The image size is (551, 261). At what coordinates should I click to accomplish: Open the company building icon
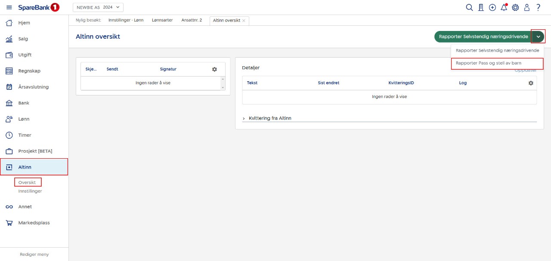click(x=481, y=8)
